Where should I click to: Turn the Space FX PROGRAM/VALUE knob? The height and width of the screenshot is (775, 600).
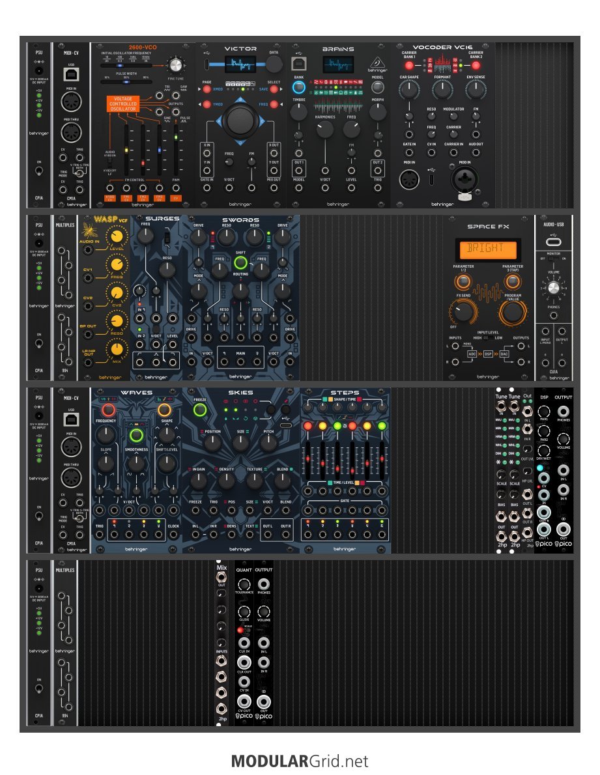pos(512,313)
